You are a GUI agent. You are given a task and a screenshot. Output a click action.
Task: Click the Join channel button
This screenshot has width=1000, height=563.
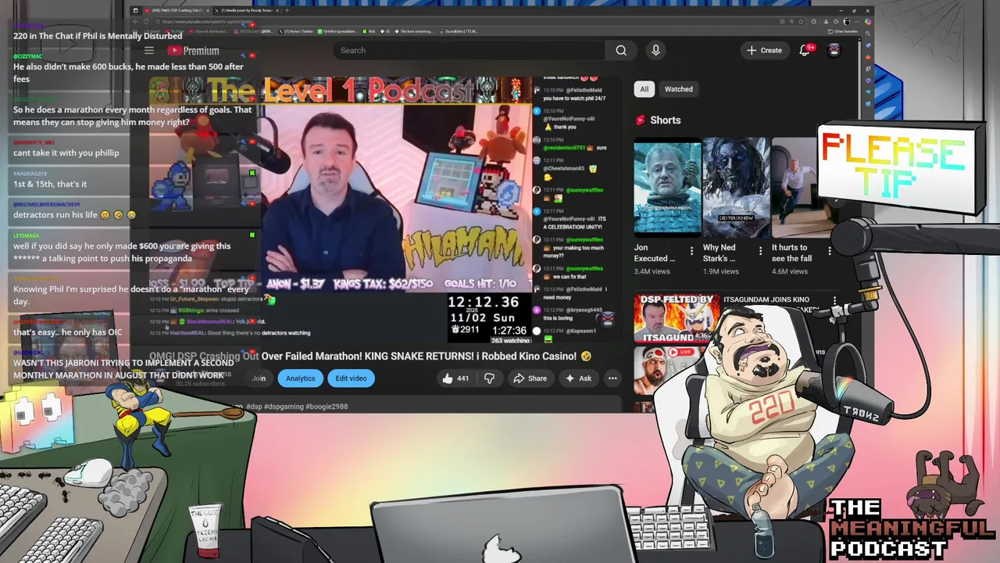click(x=259, y=378)
